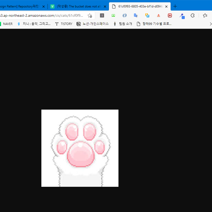The image size is (212, 212).
Task: Open the 팀원 소개 bookmark
Action: pyautogui.click(x=123, y=24)
